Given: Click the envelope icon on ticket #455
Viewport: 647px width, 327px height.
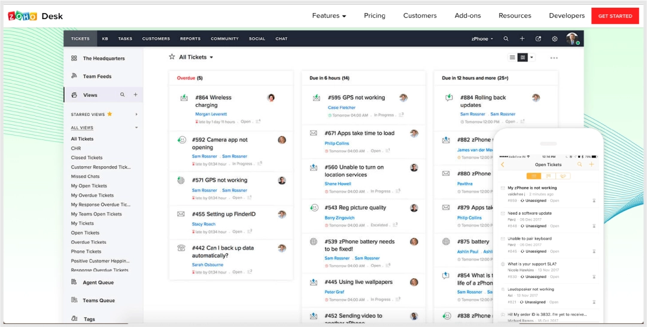Looking at the screenshot, I should [x=181, y=214].
